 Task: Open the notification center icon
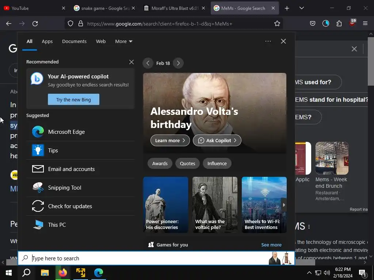click(x=363, y=273)
